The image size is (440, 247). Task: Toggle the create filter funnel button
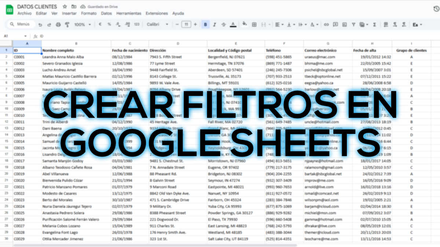(353, 25)
